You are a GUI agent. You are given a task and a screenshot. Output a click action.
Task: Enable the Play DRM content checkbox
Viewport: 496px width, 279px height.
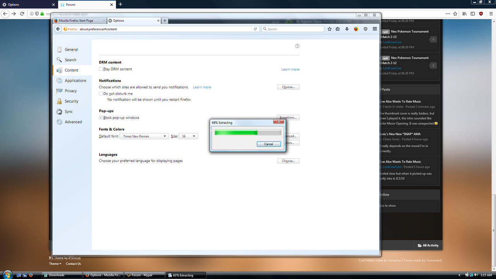pos(100,69)
